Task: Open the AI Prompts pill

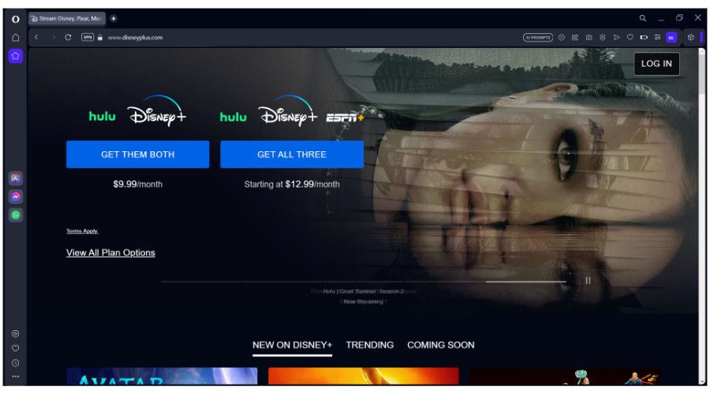Action: (538, 38)
